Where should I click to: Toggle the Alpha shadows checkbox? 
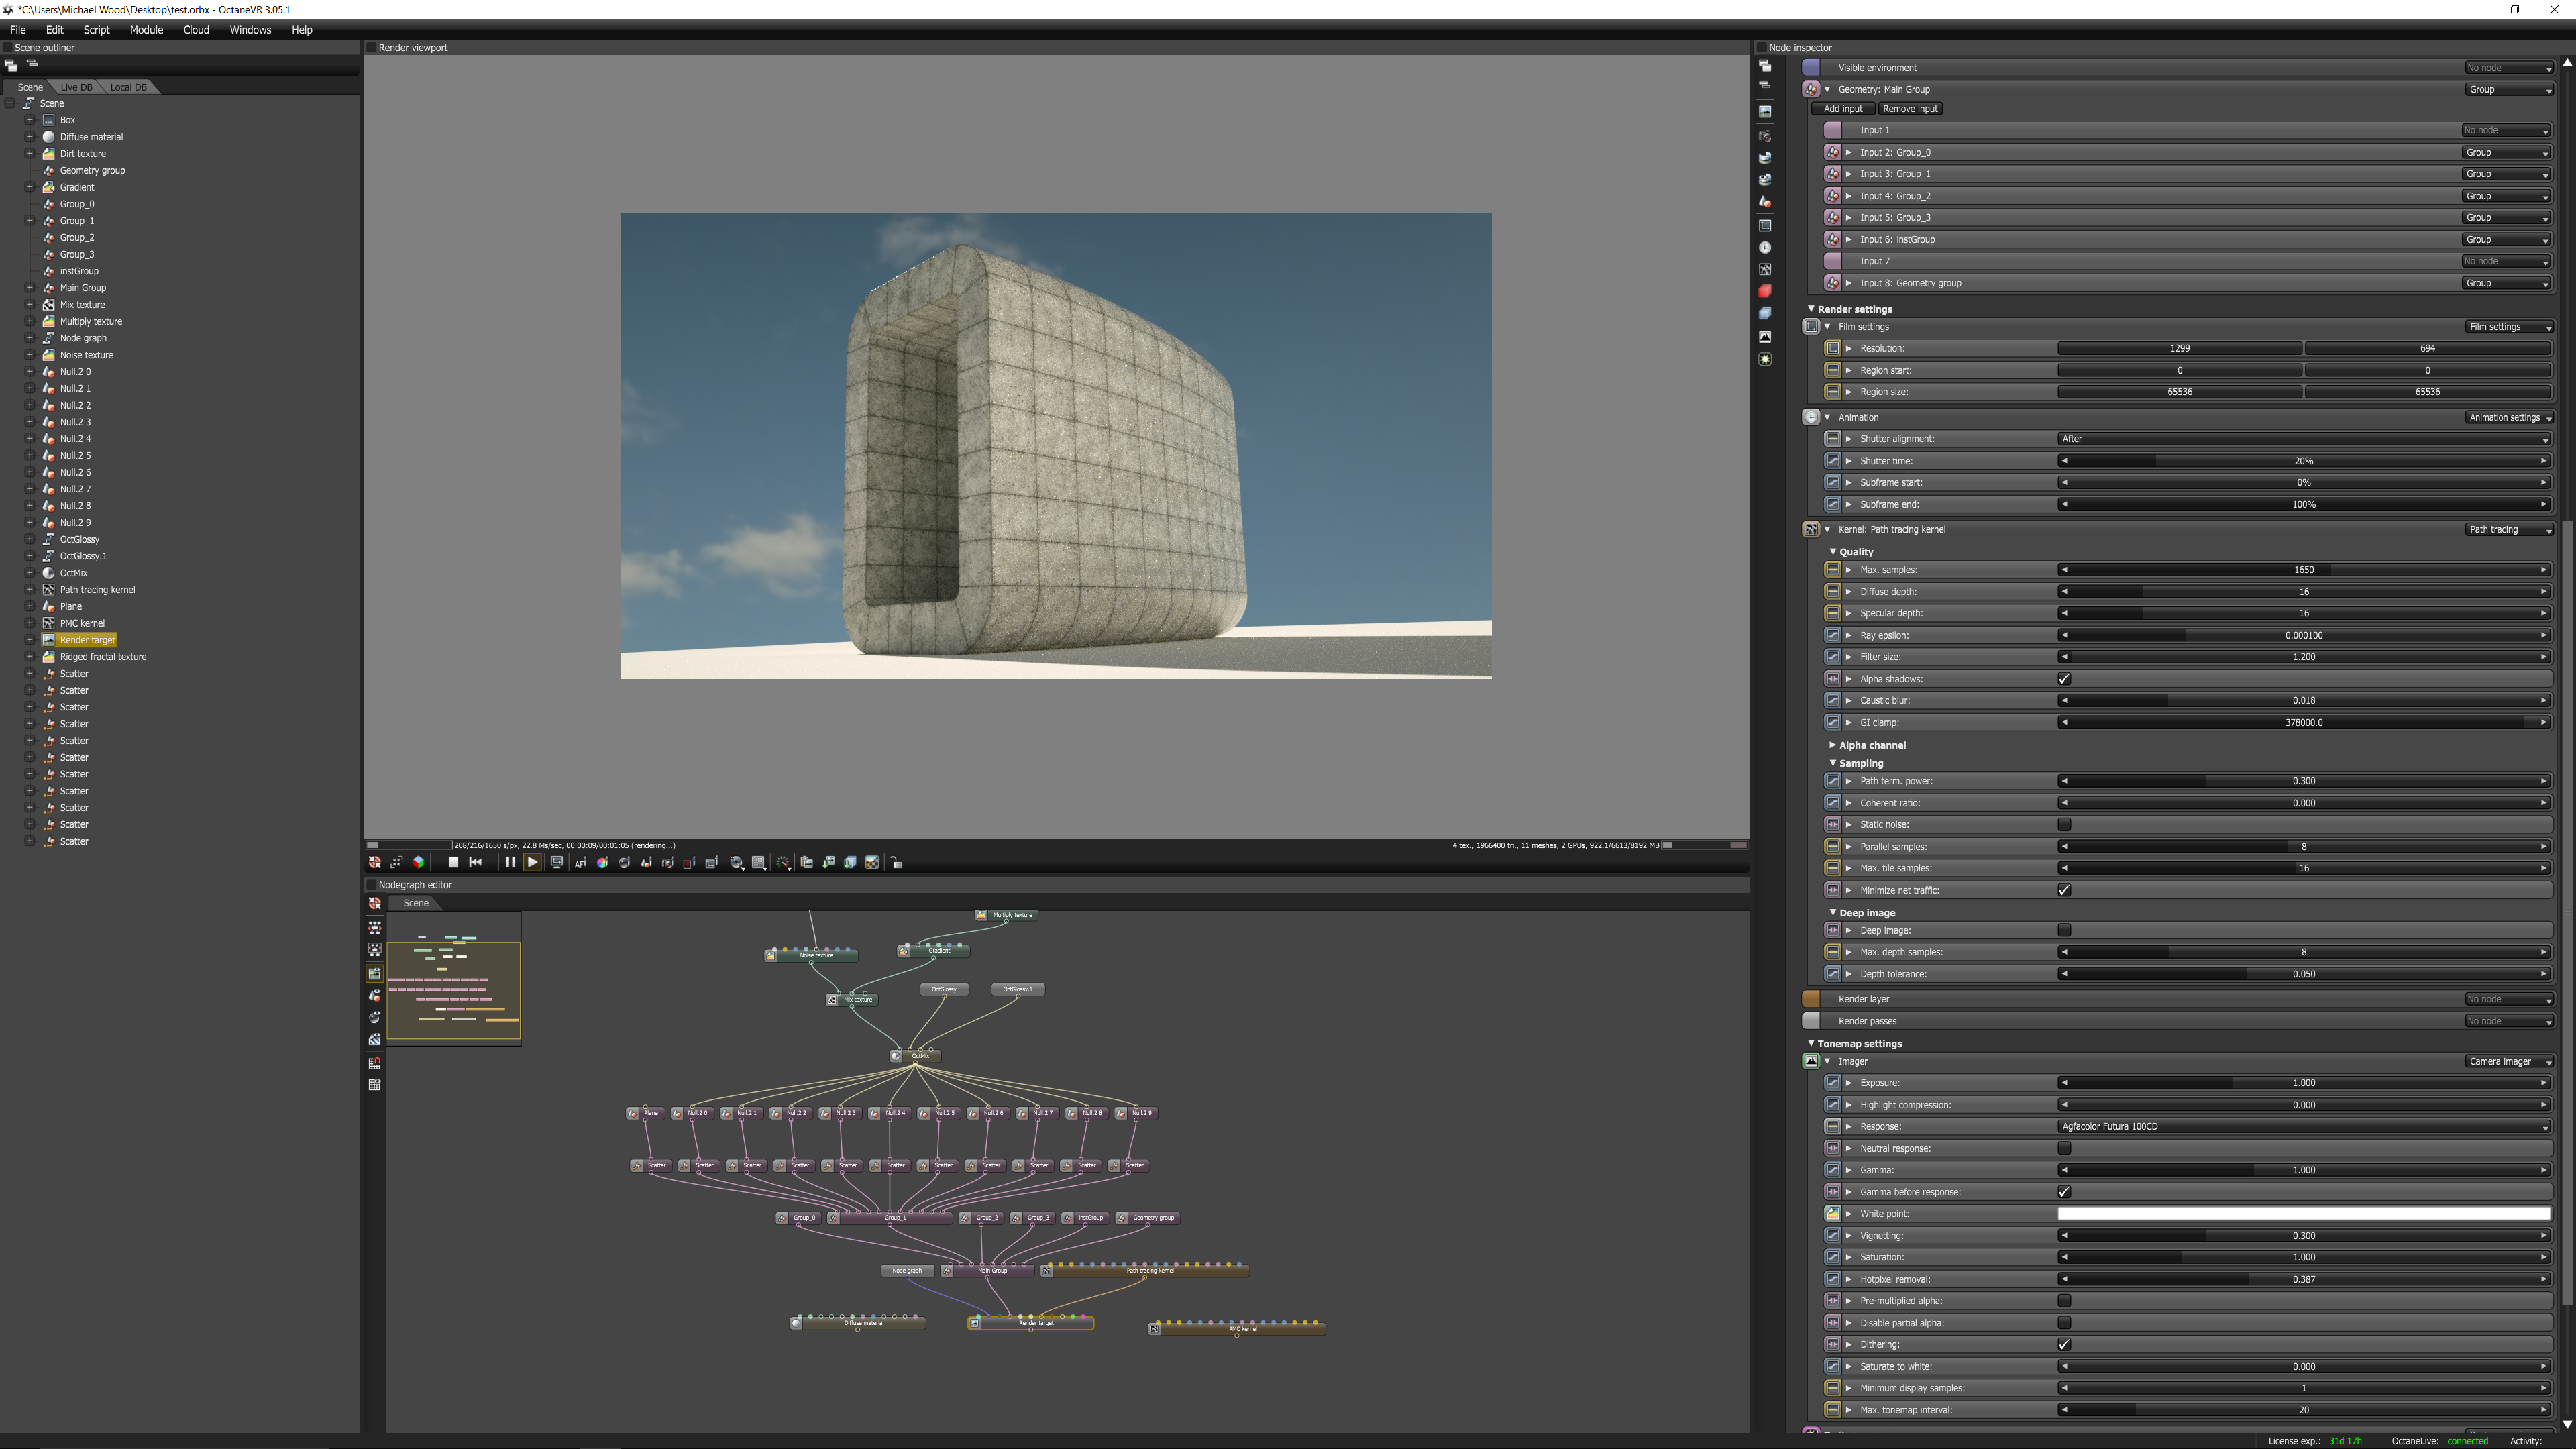[x=2064, y=679]
